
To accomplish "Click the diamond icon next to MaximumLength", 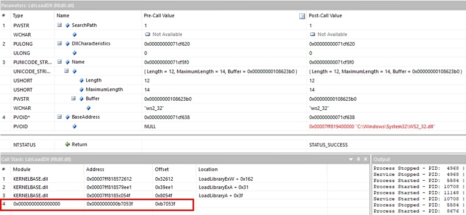I will click(x=82, y=90).
